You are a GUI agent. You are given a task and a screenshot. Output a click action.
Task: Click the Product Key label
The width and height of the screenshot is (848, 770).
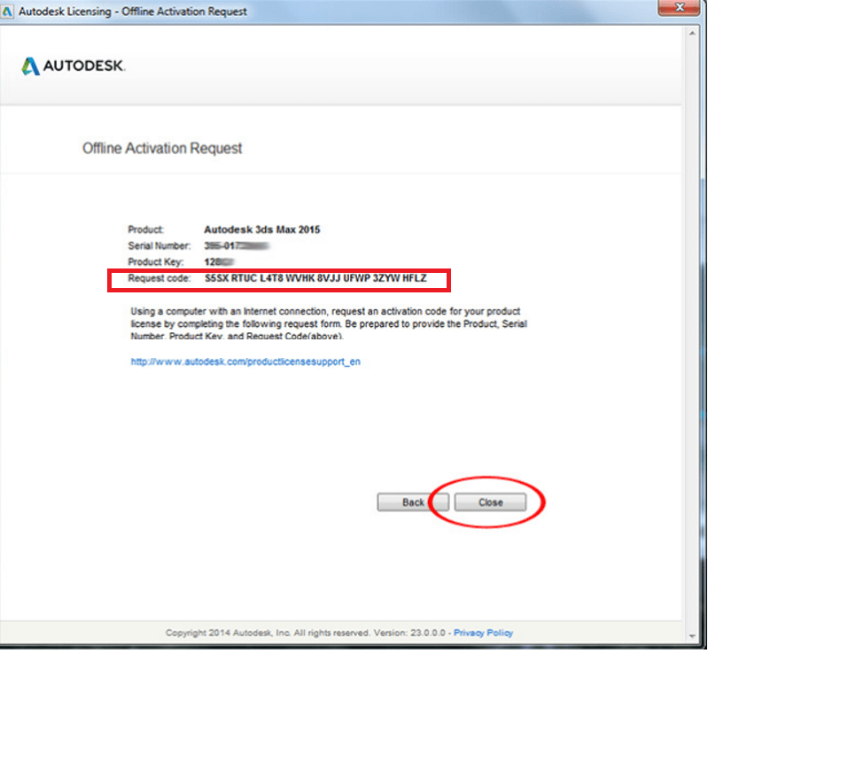click(155, 262)
